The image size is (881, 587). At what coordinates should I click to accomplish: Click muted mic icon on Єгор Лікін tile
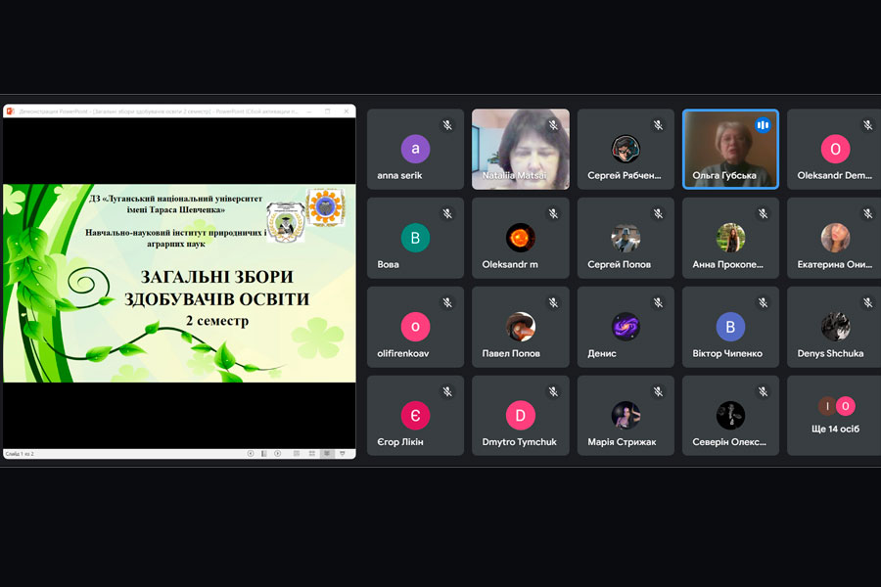447,391
